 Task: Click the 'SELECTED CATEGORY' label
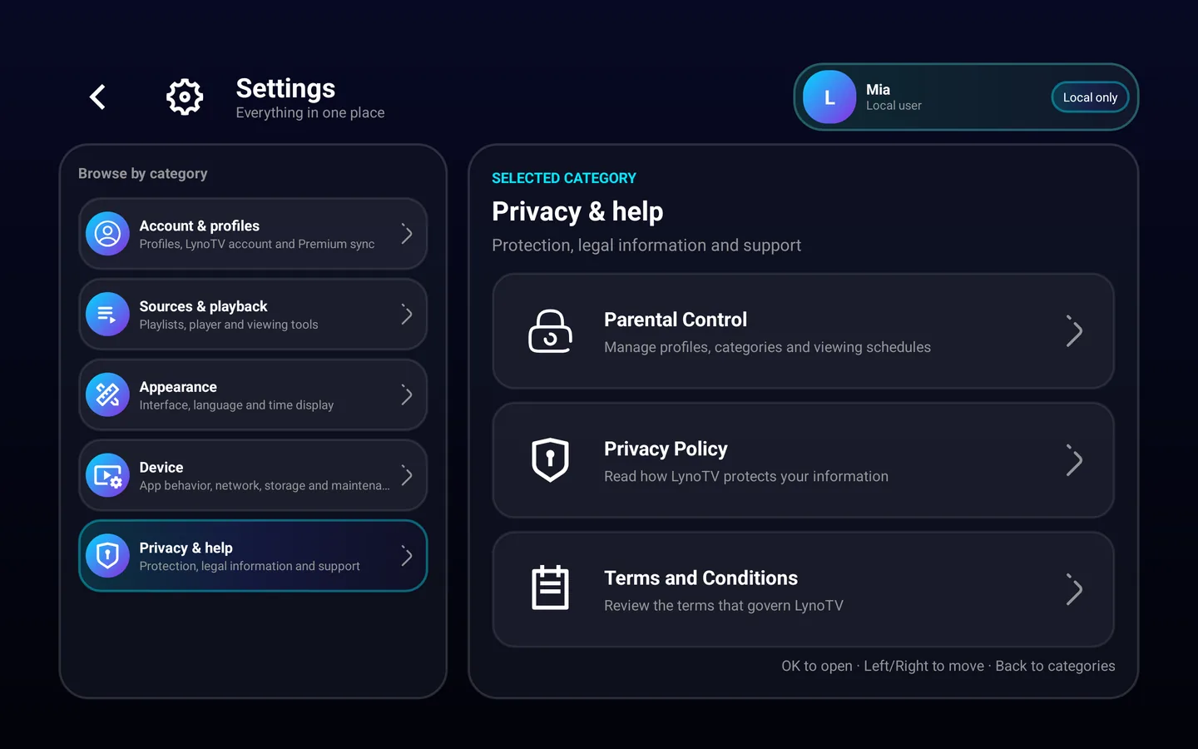[x=564, y=178]
